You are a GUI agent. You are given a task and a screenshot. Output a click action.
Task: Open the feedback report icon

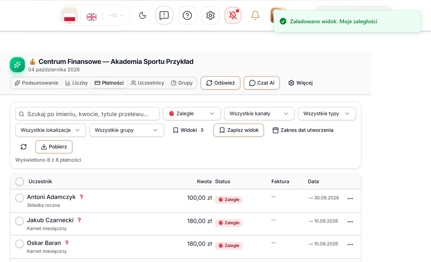pos(164,16)
